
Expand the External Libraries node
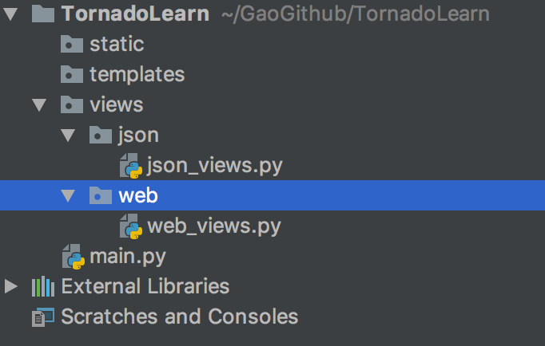pos(10,286)
